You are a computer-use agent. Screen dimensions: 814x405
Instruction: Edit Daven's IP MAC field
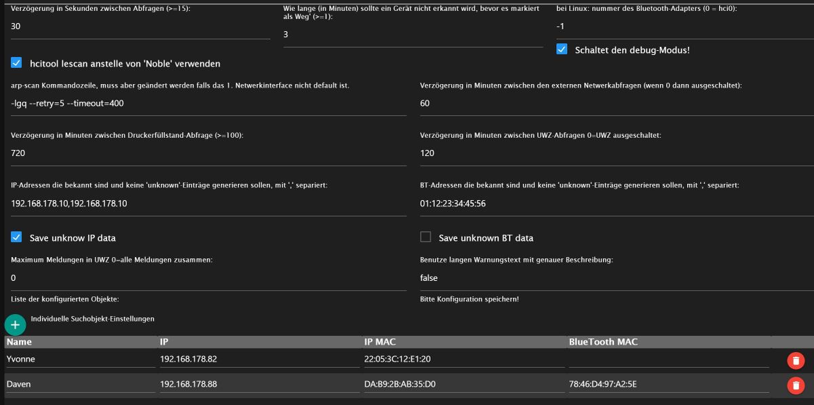[463, 384]
